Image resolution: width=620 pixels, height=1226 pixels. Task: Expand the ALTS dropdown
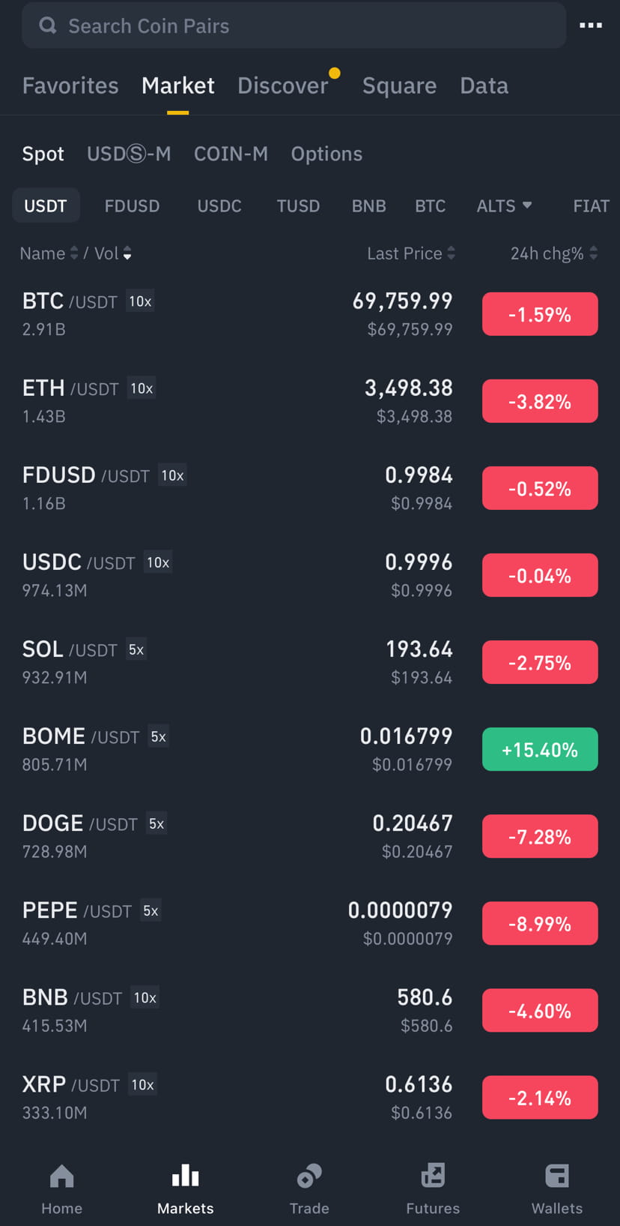tap(504, 205)
